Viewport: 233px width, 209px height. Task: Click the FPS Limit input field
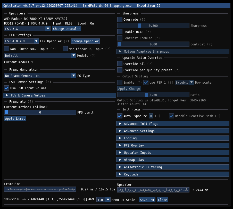[40, 112]
